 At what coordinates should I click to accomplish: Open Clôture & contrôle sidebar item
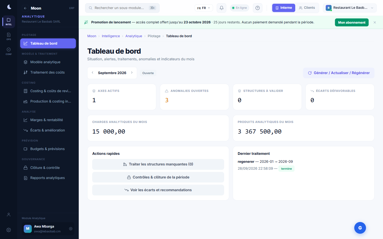[x=48, y=168]
